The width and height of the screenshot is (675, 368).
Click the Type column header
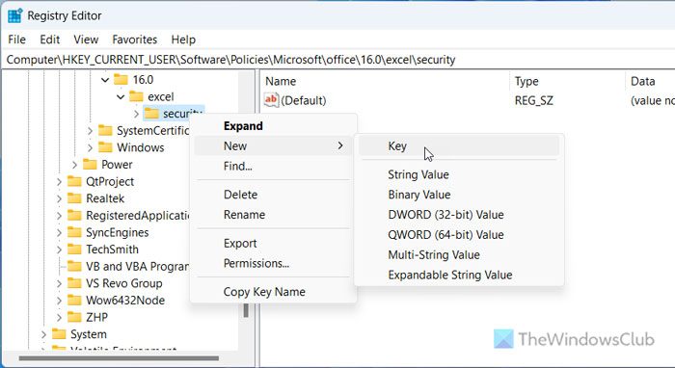coord(526,81)
